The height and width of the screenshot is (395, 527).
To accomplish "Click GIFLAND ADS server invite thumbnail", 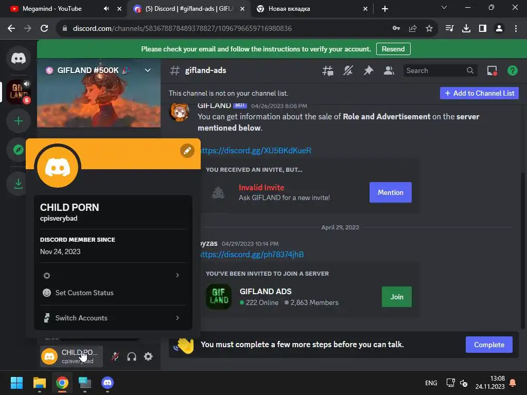I will pos(219,297).
